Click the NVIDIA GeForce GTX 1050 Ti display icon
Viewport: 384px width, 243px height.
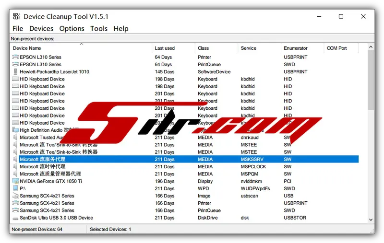coord(15,181)
